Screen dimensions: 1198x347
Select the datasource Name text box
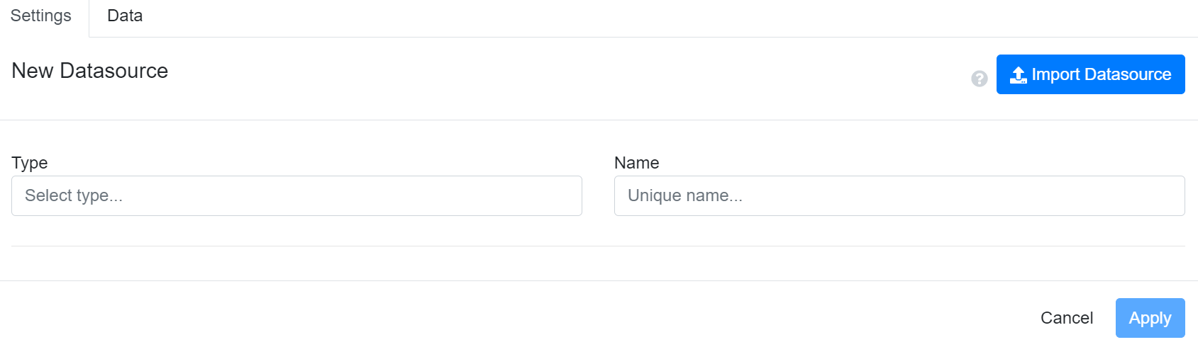coord(899,196)
